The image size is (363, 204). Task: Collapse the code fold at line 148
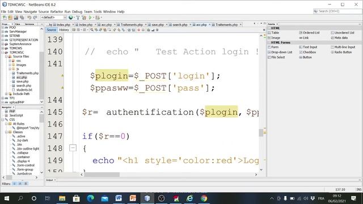click(x=73, y=148)
